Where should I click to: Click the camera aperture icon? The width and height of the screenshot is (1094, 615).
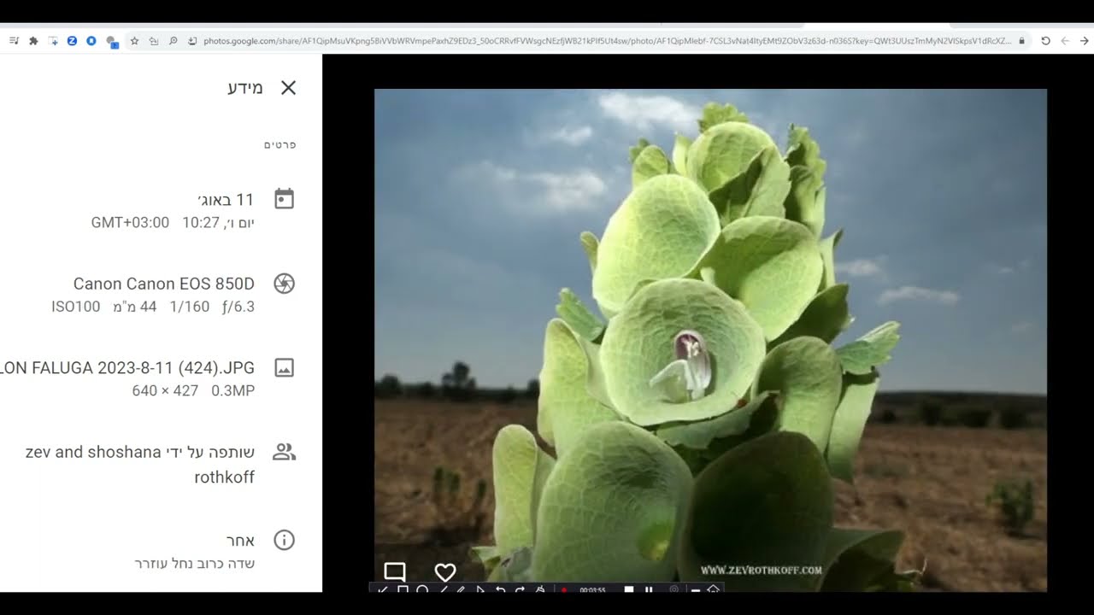(x=284, y=284)
